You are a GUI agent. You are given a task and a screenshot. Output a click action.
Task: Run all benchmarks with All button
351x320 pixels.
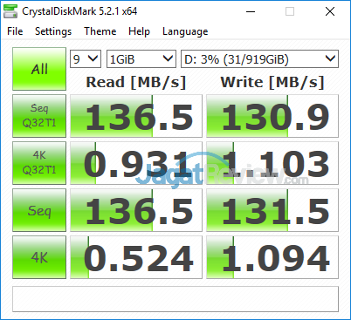(x=39, y=69)
